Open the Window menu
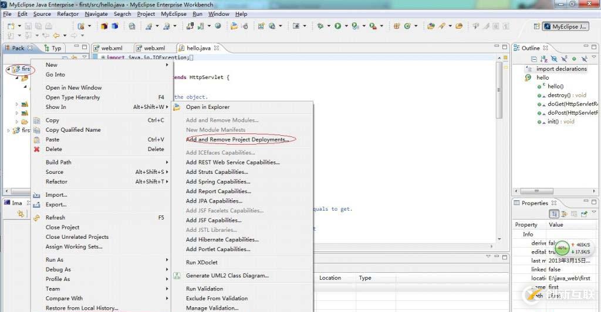 tap(218, 14)
